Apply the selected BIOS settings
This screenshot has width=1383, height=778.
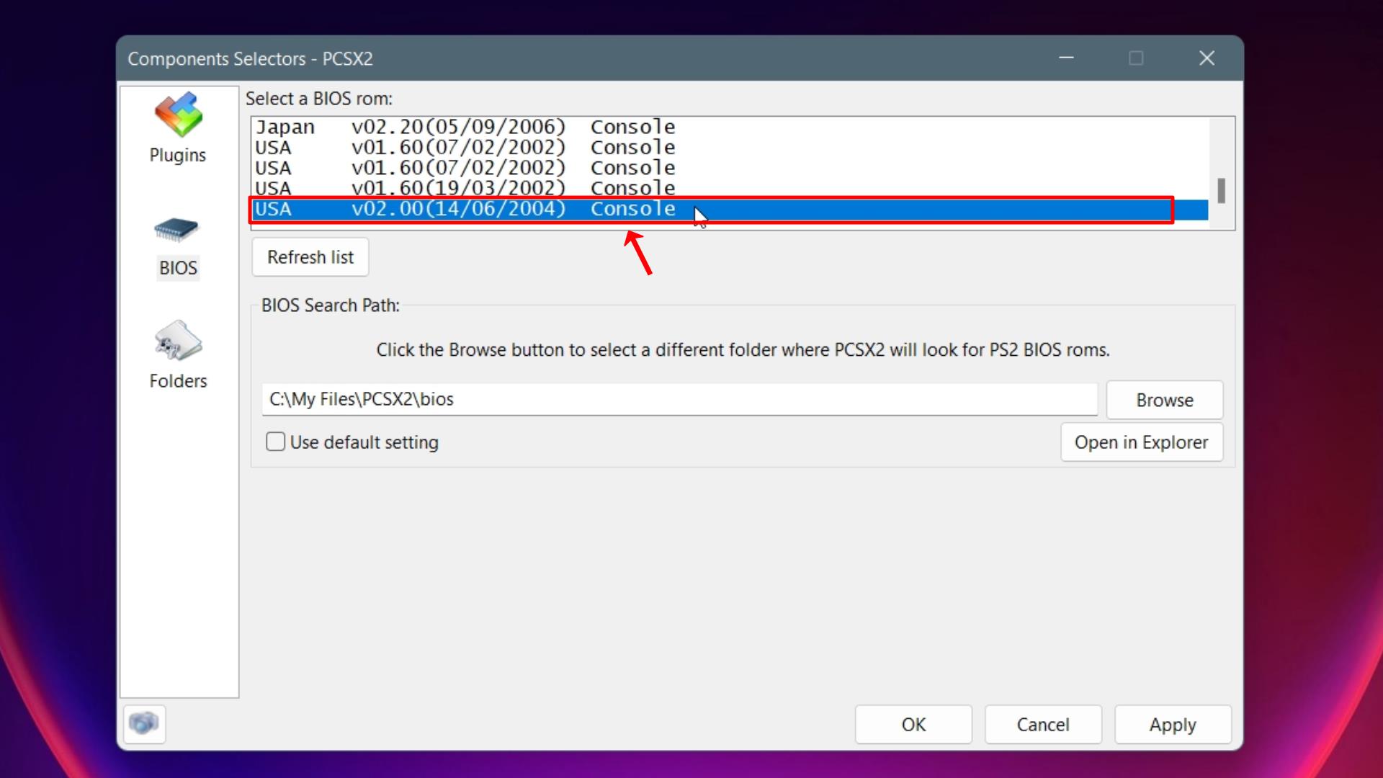click(1172, 725)
